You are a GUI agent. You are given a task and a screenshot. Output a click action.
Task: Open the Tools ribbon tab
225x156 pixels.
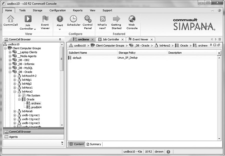(22, 10)
